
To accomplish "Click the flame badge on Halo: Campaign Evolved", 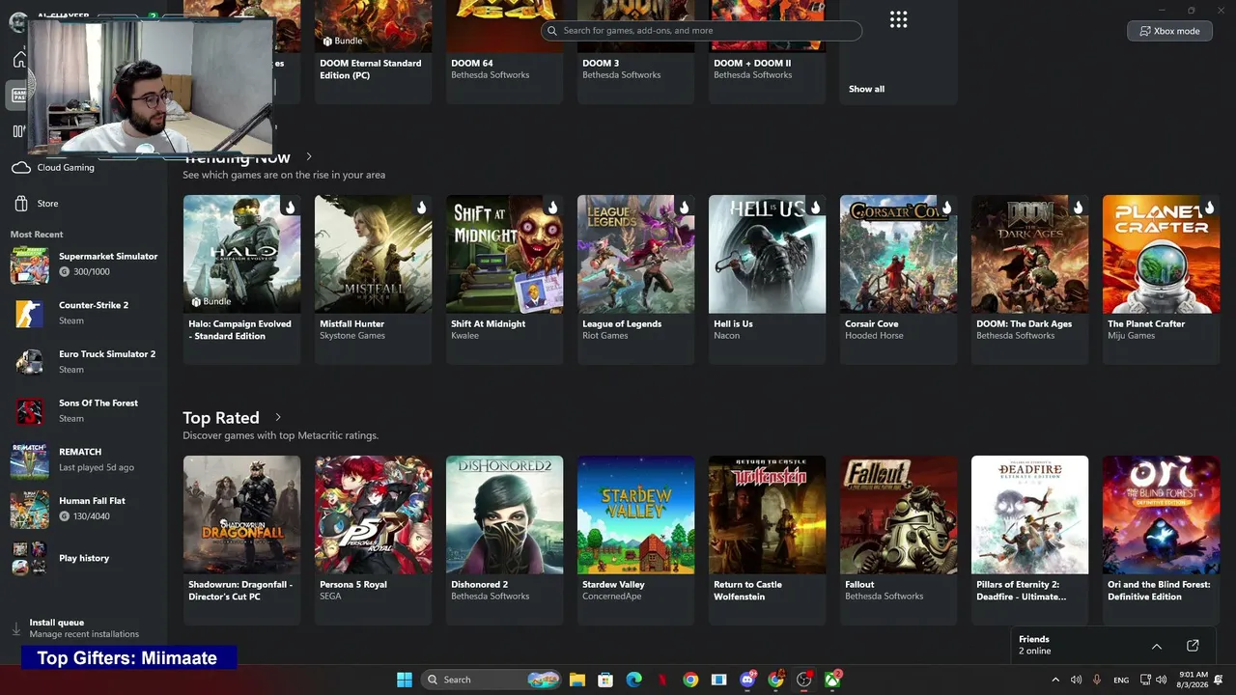I will pyautogui.click(x=289, y=208).
